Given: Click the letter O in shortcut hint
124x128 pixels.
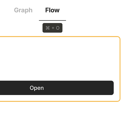Looking at the screenshot, I should [x=58, y=28].
